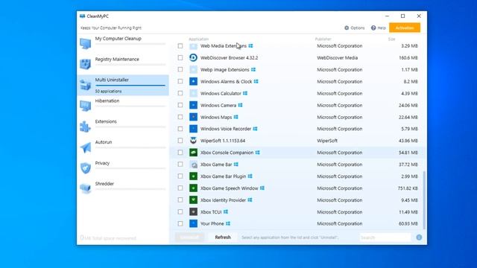Select the Windows Alarms & Clock checkbox
Viewport: 477px width, 268px height.
tap(180, 81)
